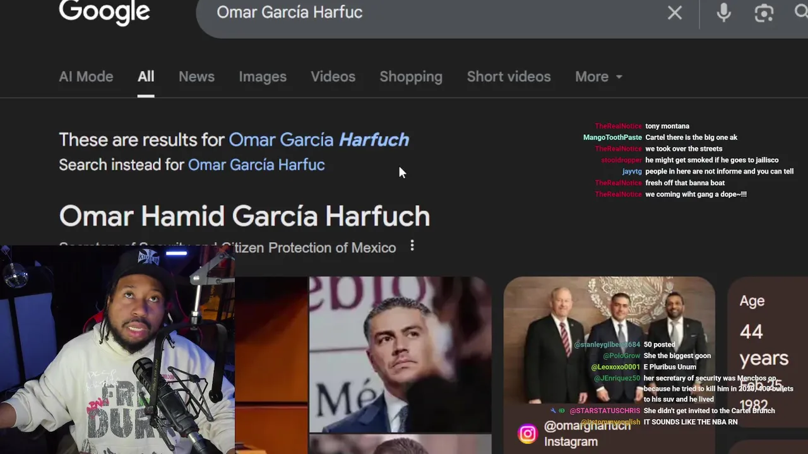The height and width of the screenshot is (454, 808).
Task: Clear the search box with the X icon
Action: (x=675, y=13)
